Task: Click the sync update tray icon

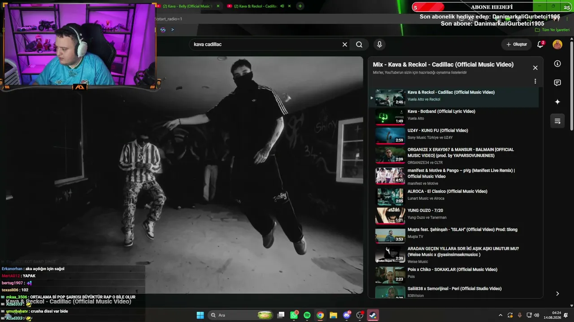Action: [x=510, y=315]
